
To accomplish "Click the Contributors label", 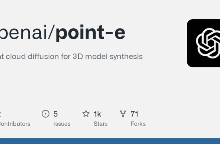I will tap(15, 124).
